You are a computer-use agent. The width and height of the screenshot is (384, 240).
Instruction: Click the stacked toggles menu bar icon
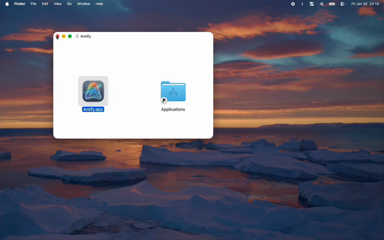pyautogui.click(x=312, y=4)
